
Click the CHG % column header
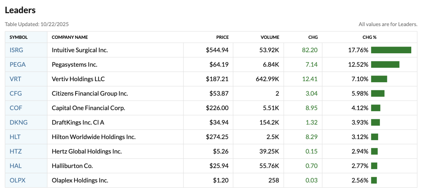pos(369,37)
